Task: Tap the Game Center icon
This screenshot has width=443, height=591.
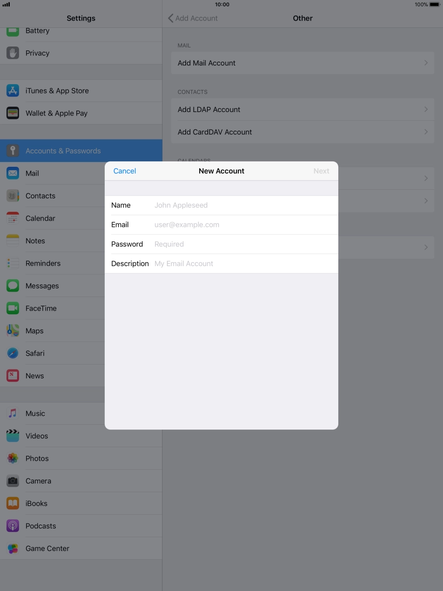Action: point(13,548)
